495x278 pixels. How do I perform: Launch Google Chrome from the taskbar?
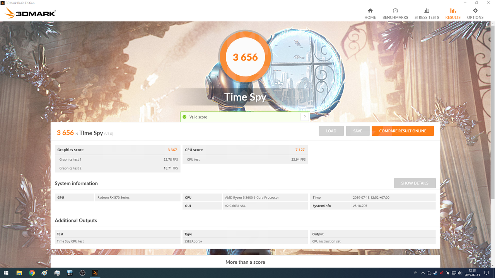tap(32, 273)
